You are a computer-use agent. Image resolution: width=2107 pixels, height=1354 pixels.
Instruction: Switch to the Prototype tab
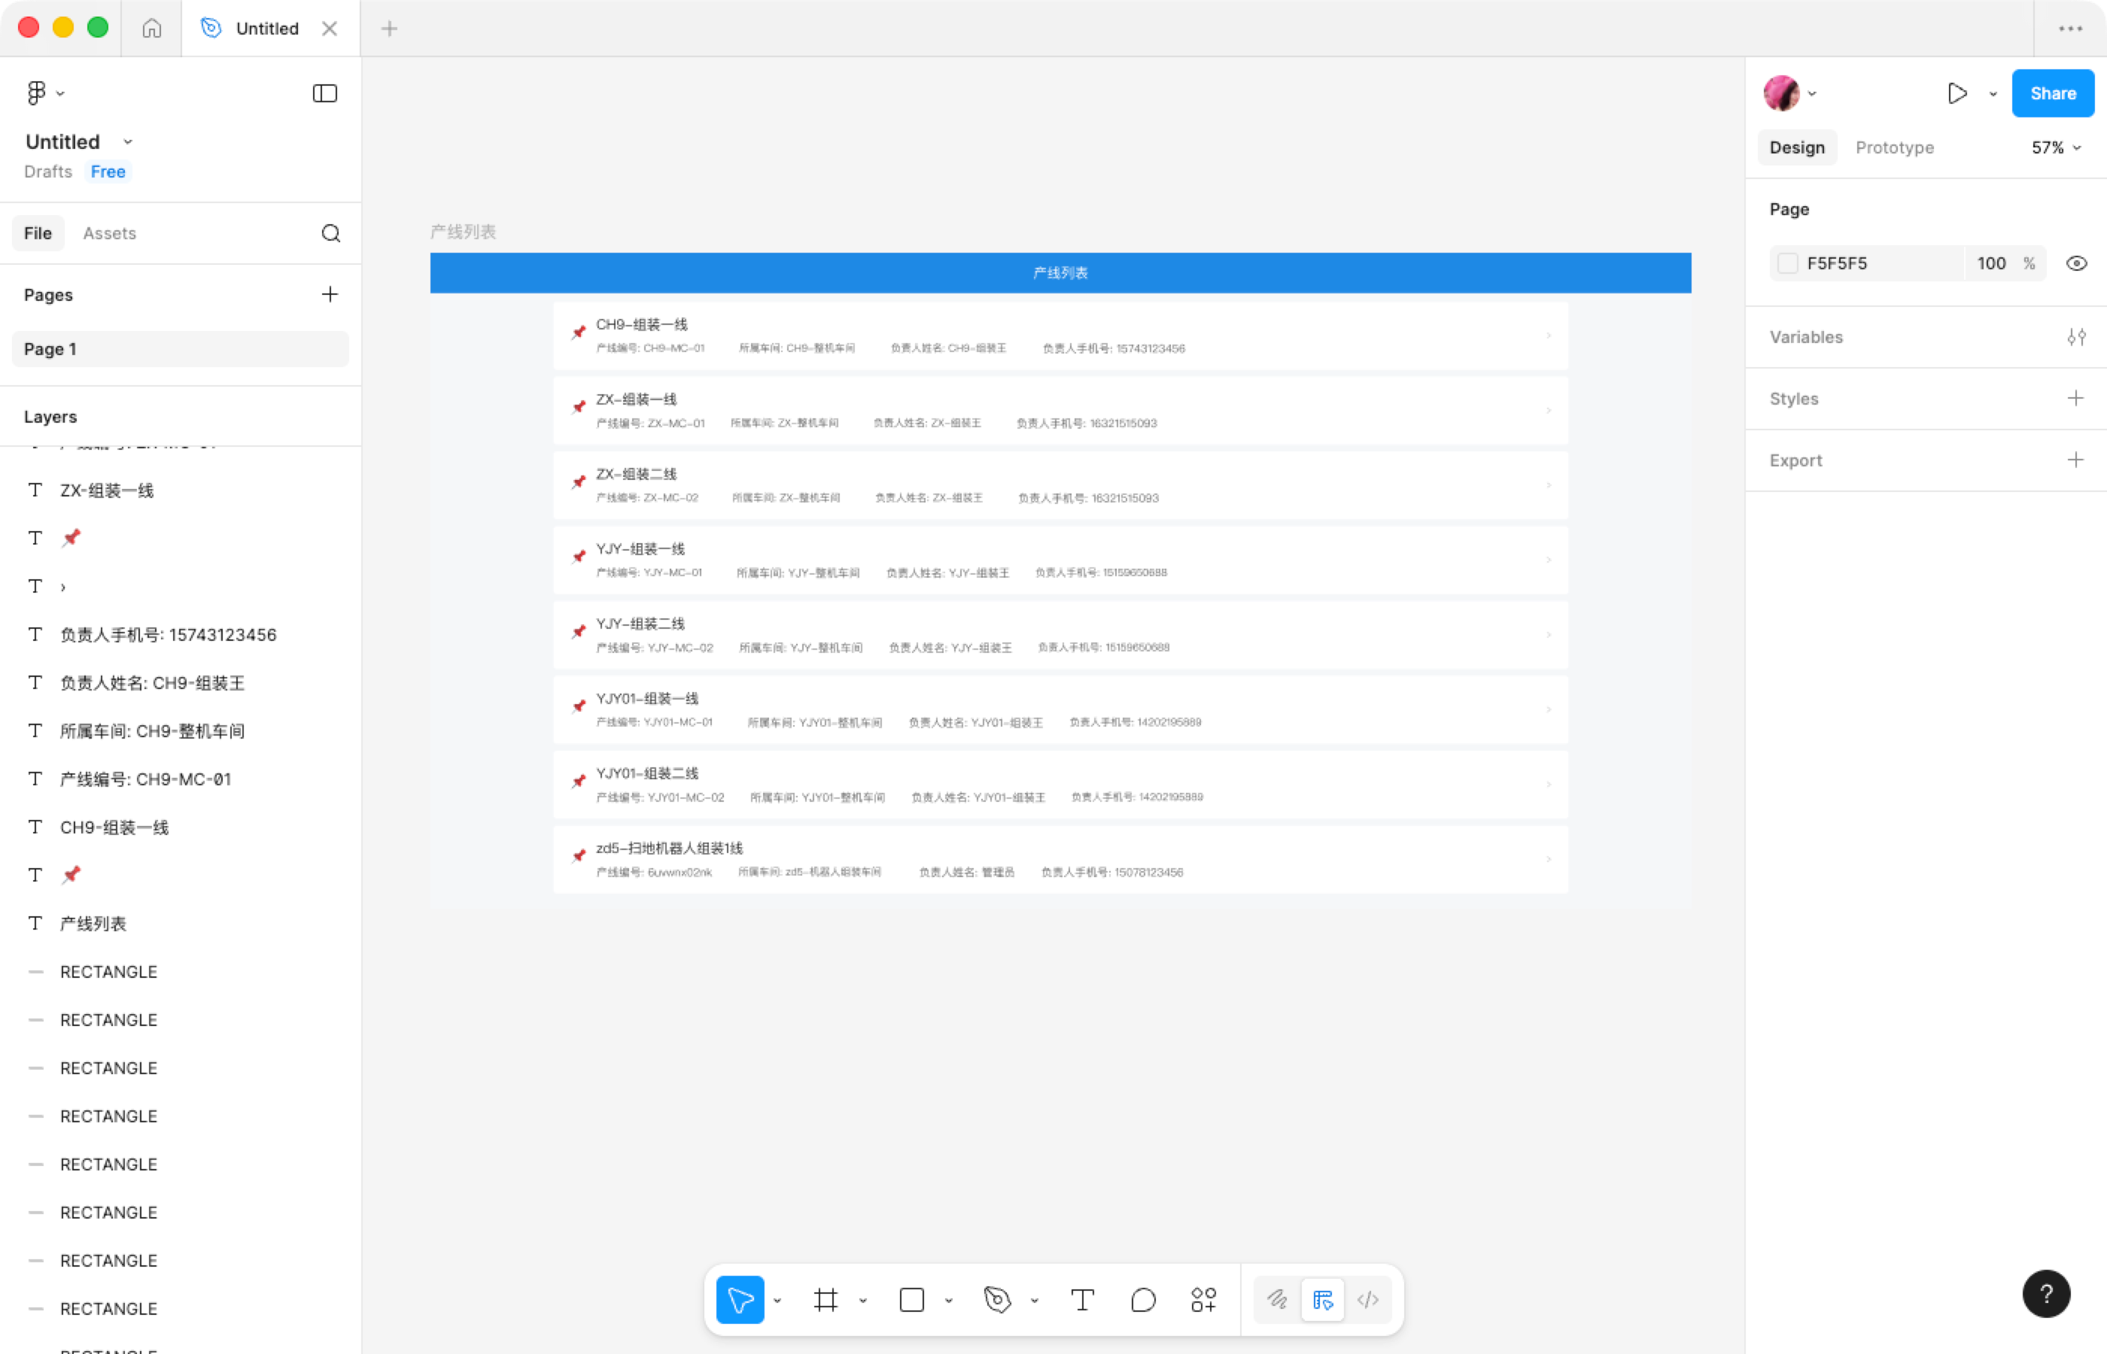point(1894,147)
